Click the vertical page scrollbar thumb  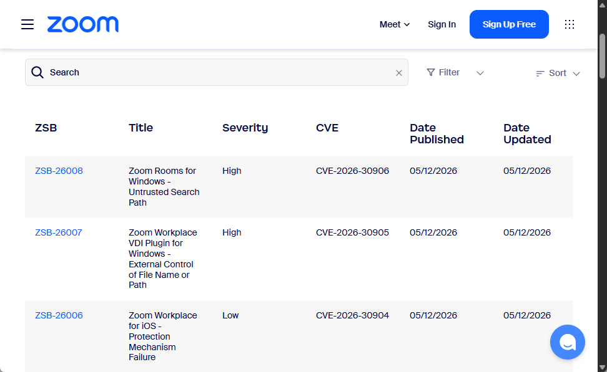point(602,57)
